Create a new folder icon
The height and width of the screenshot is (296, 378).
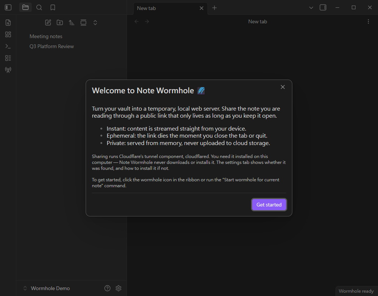(60, 23)
